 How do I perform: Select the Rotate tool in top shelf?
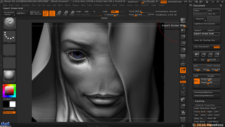(x=72, y=13)
